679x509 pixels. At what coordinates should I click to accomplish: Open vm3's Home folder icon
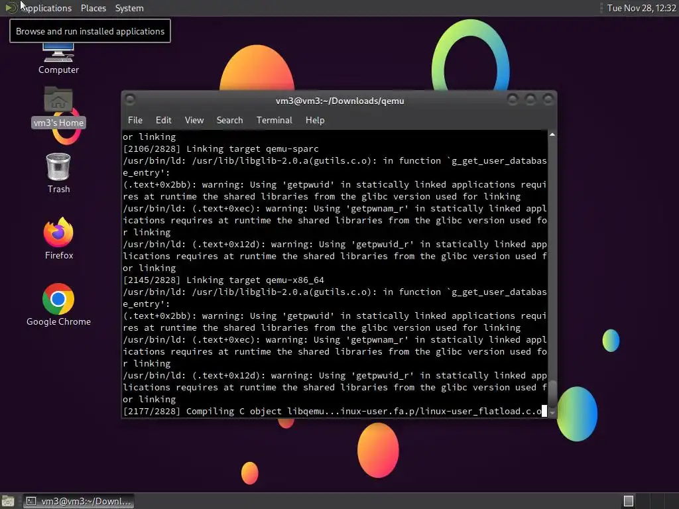58,107
